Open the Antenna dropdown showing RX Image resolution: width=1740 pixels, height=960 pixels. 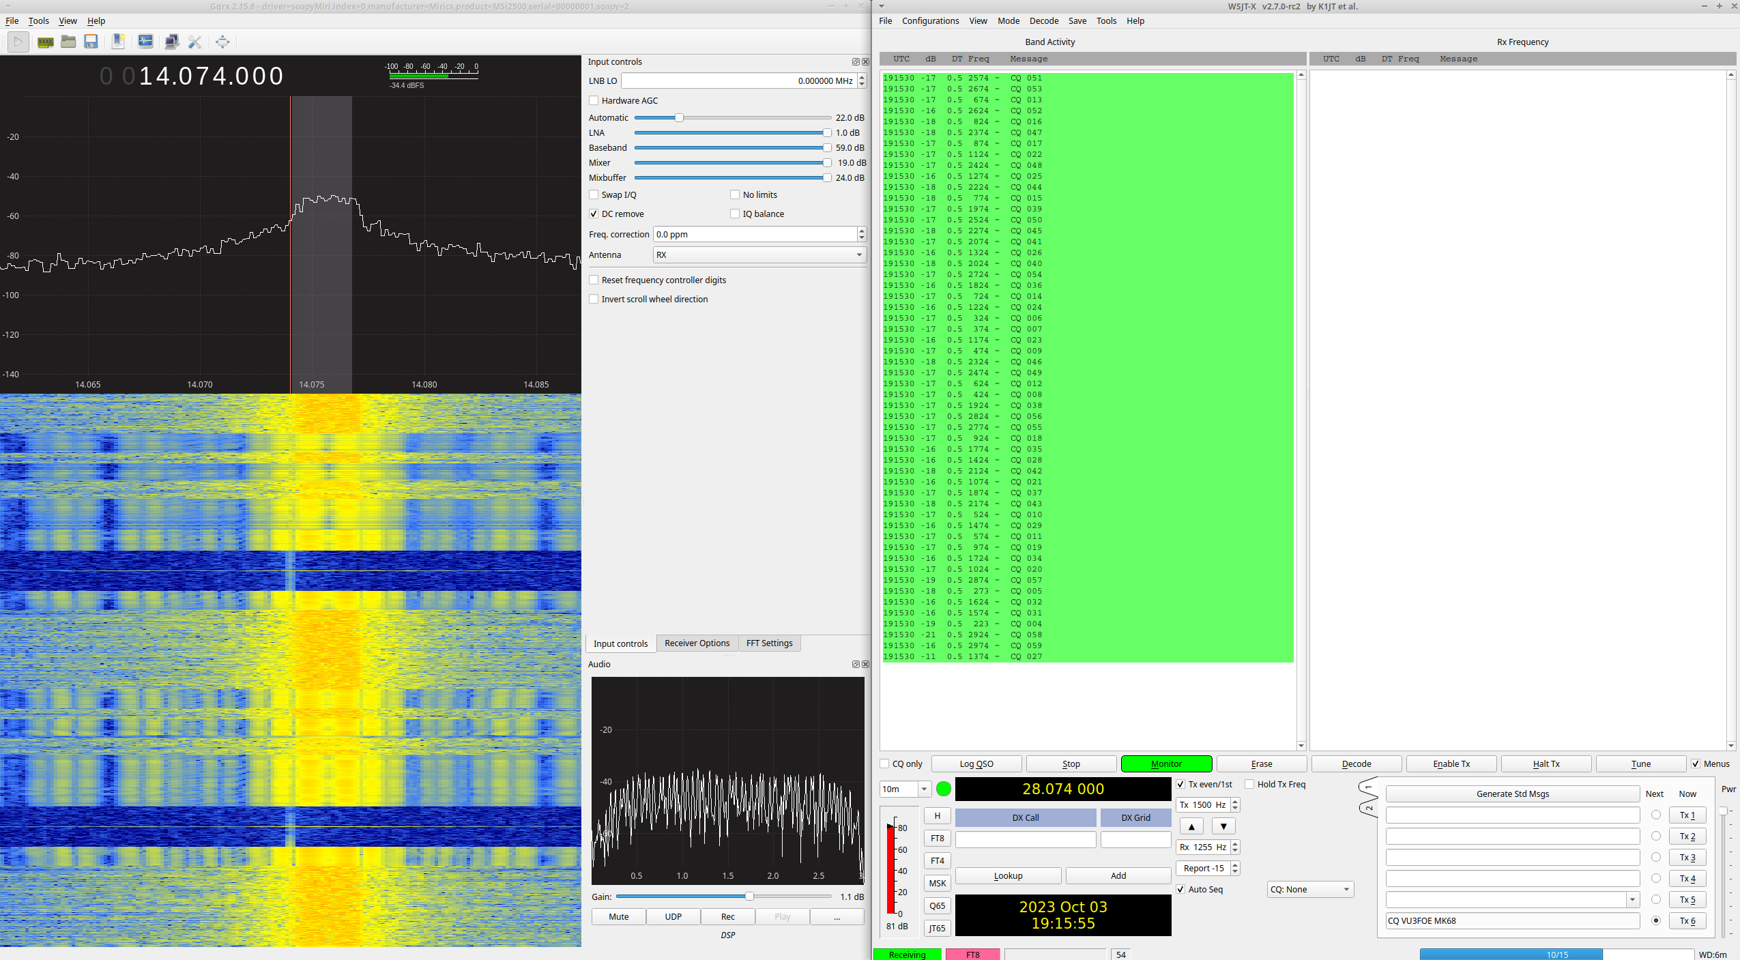click(x=757, y=254)
